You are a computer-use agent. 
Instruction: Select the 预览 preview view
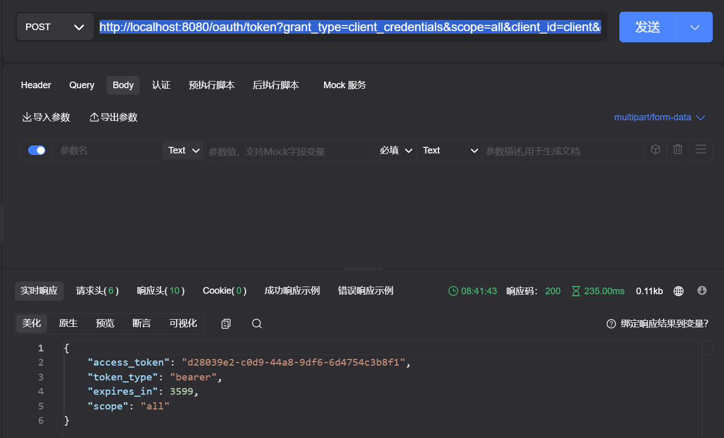105,323
